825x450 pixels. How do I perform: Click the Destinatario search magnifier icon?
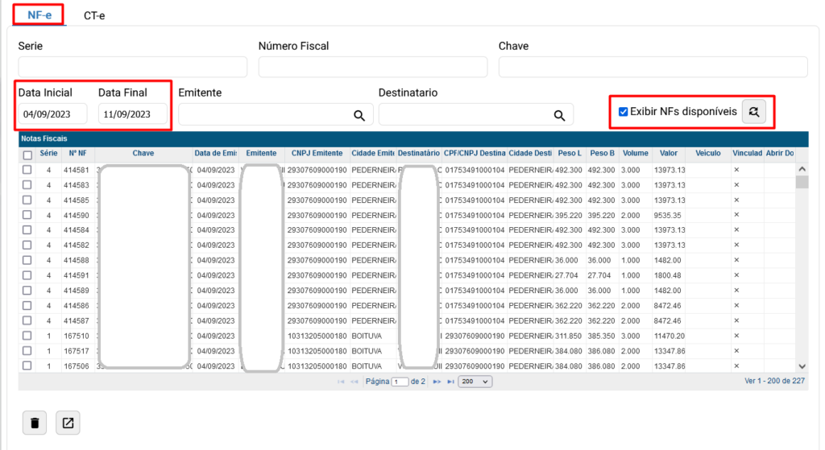pyautogui.click(x=559, y=115)
